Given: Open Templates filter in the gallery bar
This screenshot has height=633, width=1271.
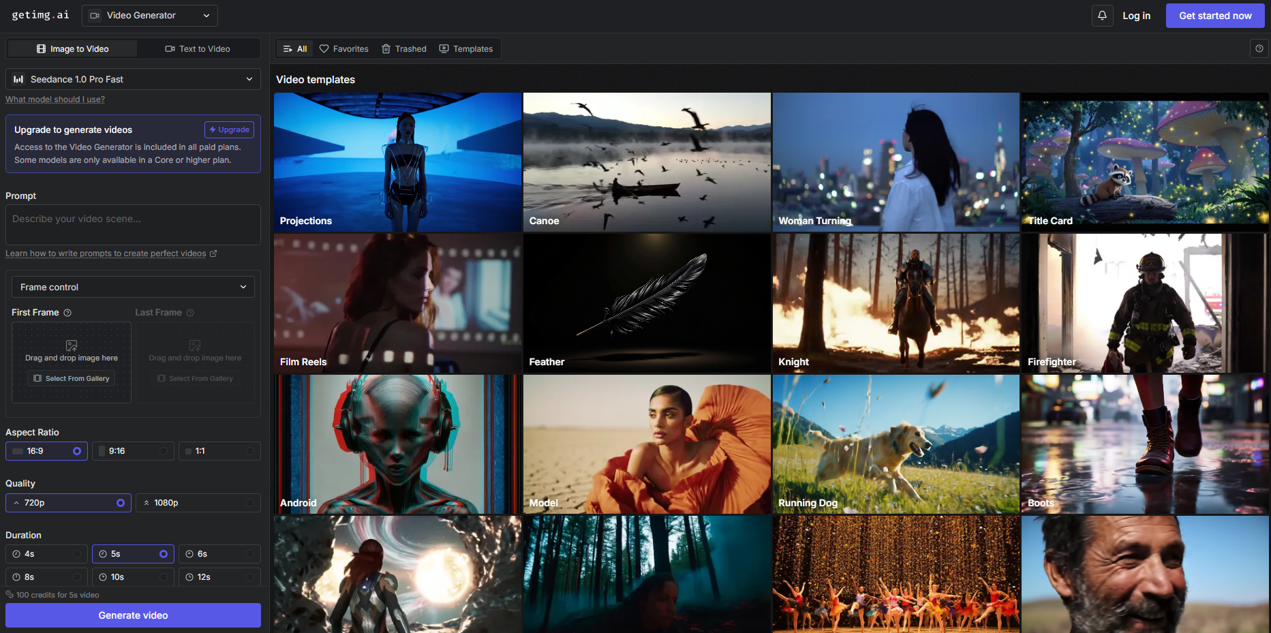Looking at the screenshot, I should pos(466,49).
